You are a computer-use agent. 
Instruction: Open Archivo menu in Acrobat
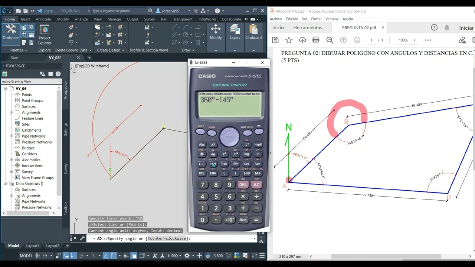tap(276, 19)
